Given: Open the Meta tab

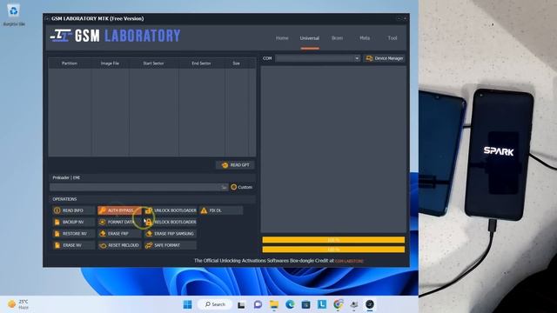Looking at the screenshot, I should [365, 38].
